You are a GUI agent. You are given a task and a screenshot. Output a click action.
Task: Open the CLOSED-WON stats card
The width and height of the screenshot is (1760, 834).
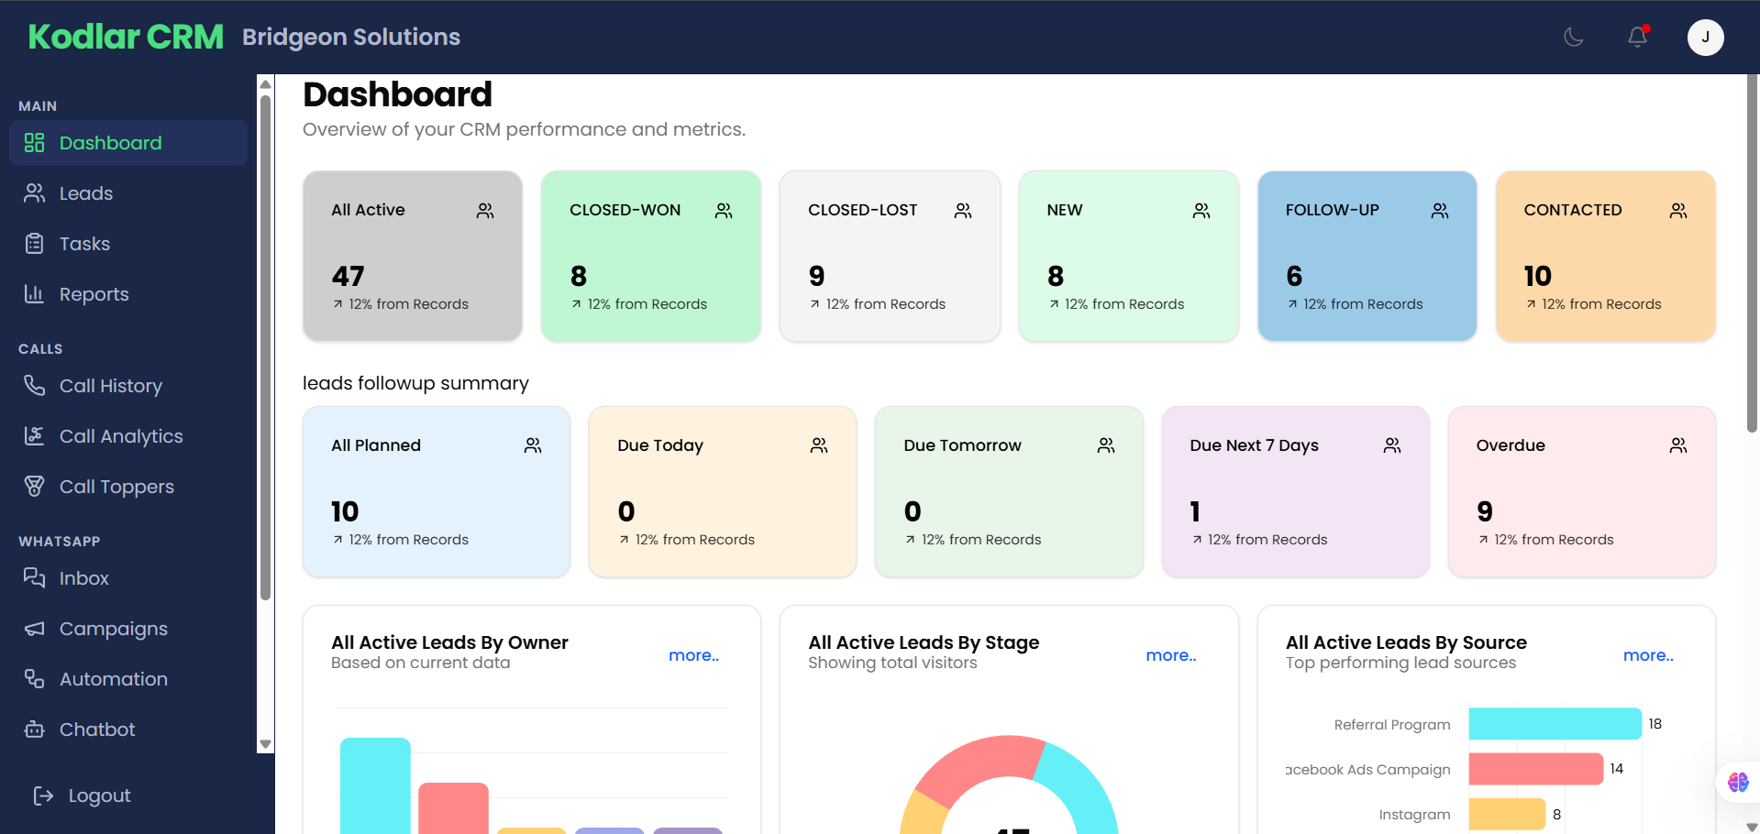(650, 256)
